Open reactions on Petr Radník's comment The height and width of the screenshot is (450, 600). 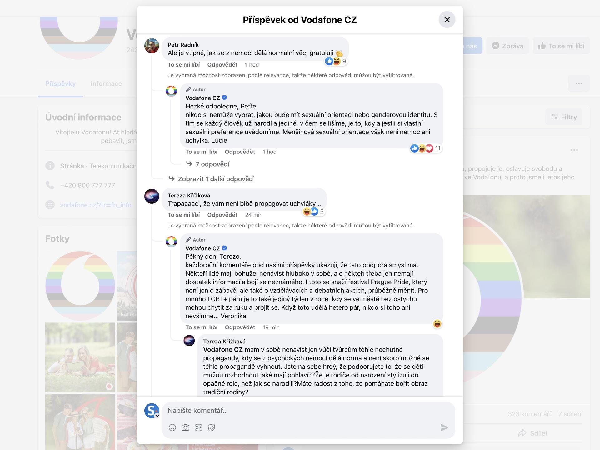[336, 61]
